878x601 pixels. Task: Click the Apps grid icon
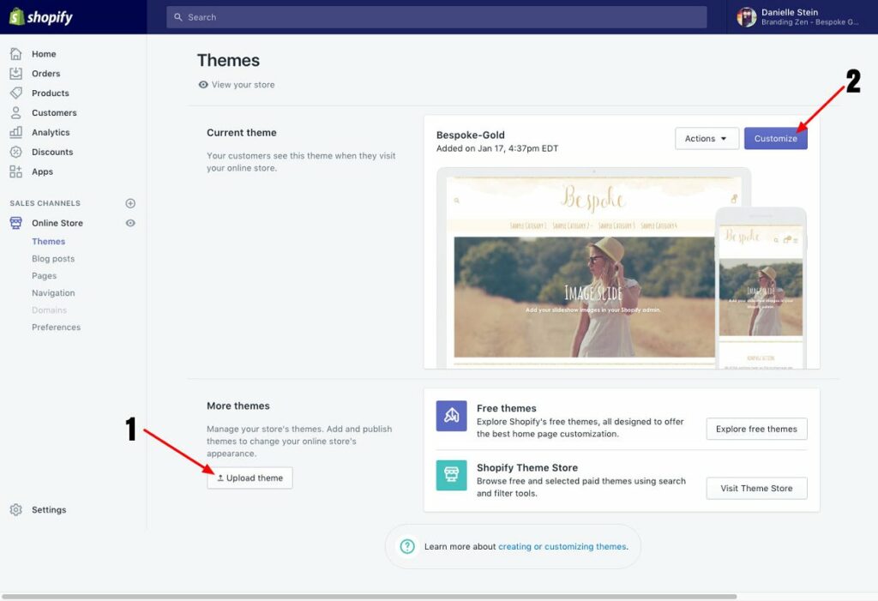[16, 172]
